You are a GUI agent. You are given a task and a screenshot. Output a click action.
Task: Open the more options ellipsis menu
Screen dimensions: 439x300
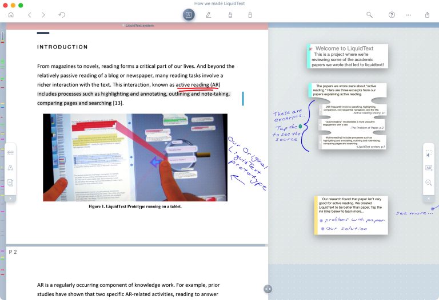tap(409, 15)
